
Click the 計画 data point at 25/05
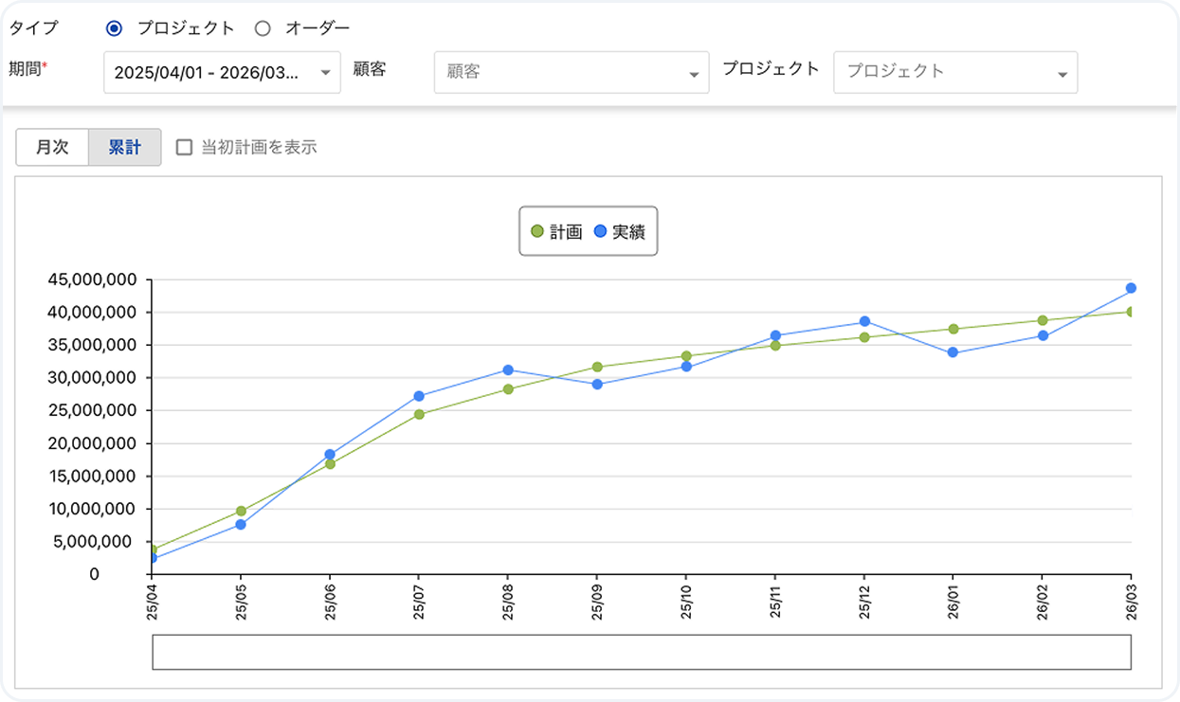tap(241, 511)
